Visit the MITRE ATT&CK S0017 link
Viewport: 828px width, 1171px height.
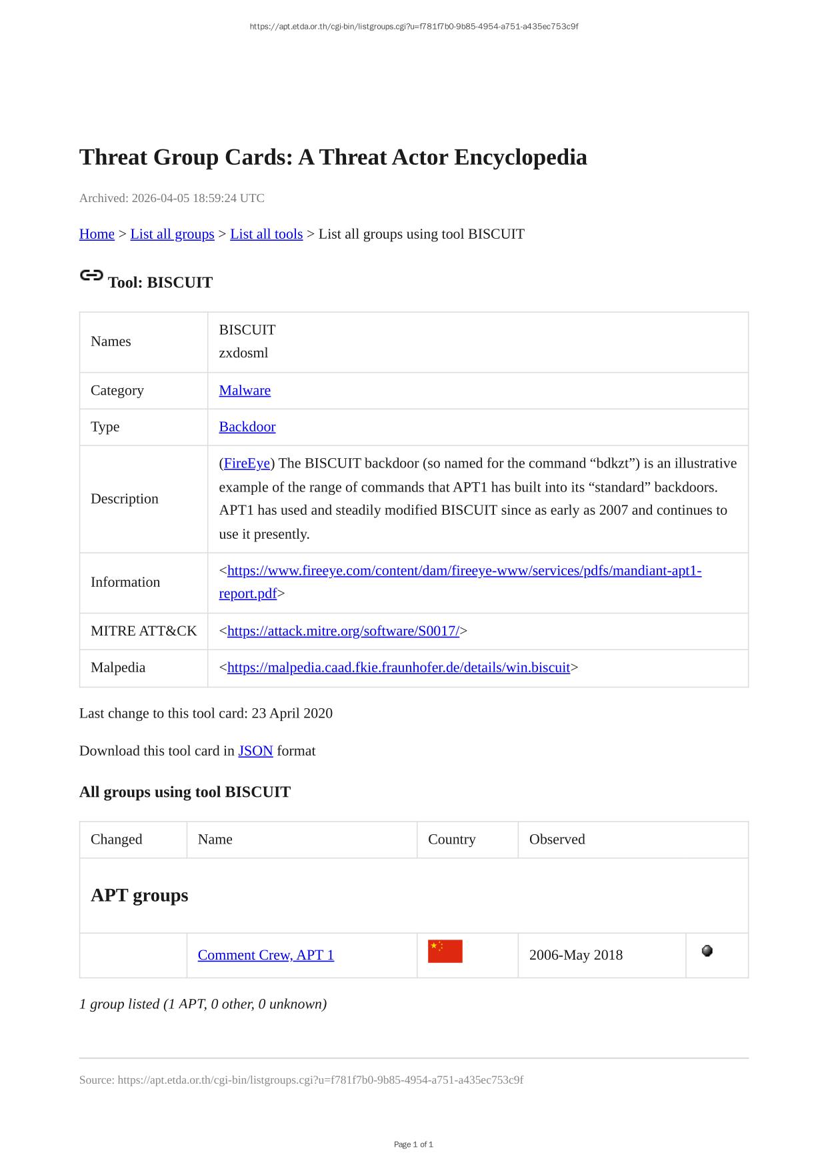[x=343, y=631]
